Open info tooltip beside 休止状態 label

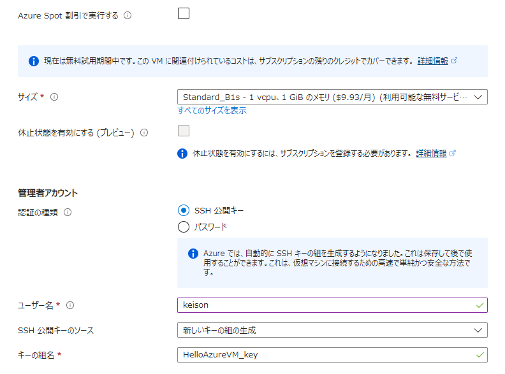(144, 133)
